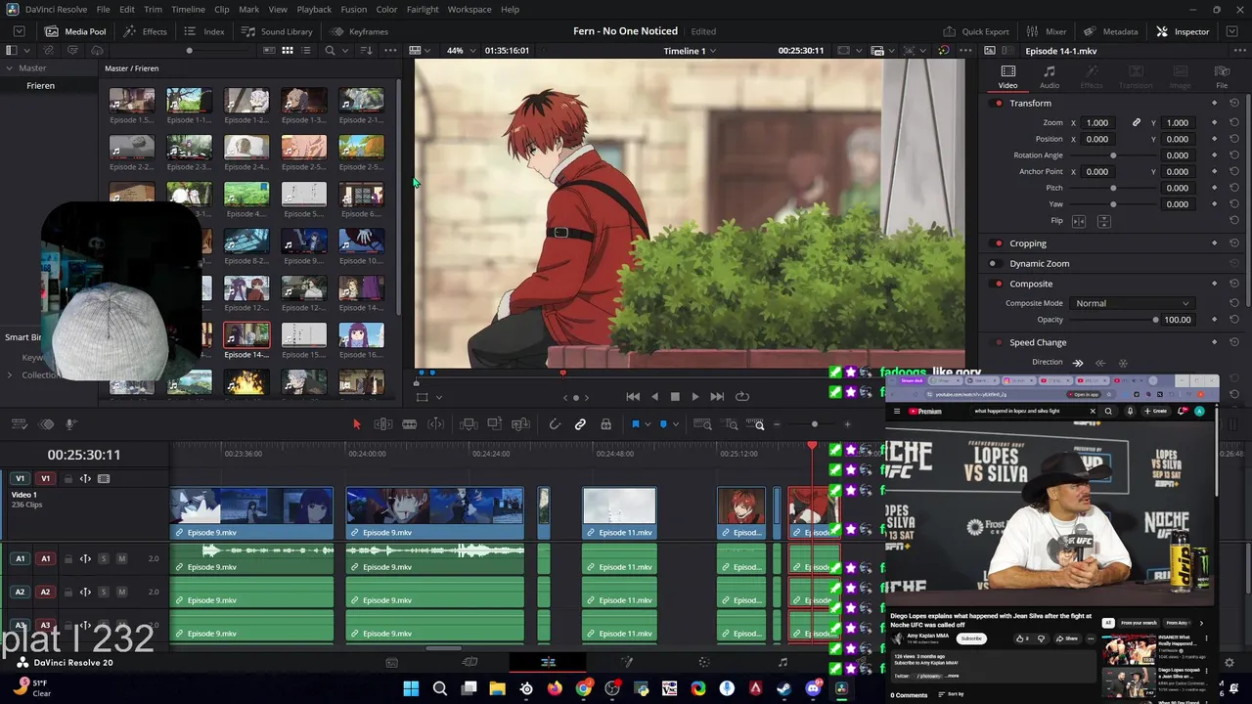The height and width of the screenshot is (704, 1252).
Task: Select the Frieren bin in sidebar
Action: pyautogui.click(x=41, y=85)
